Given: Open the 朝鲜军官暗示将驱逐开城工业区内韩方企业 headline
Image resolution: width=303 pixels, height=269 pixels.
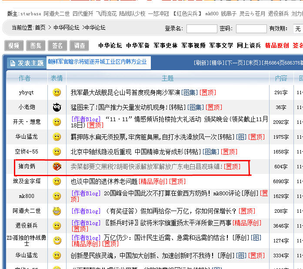Looking at the screenshot, I should click(x=97, y=62).
